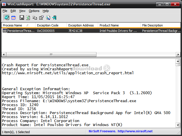
Task: Select the PersistenceThrea... process name cell
Action: pos(21,31)
